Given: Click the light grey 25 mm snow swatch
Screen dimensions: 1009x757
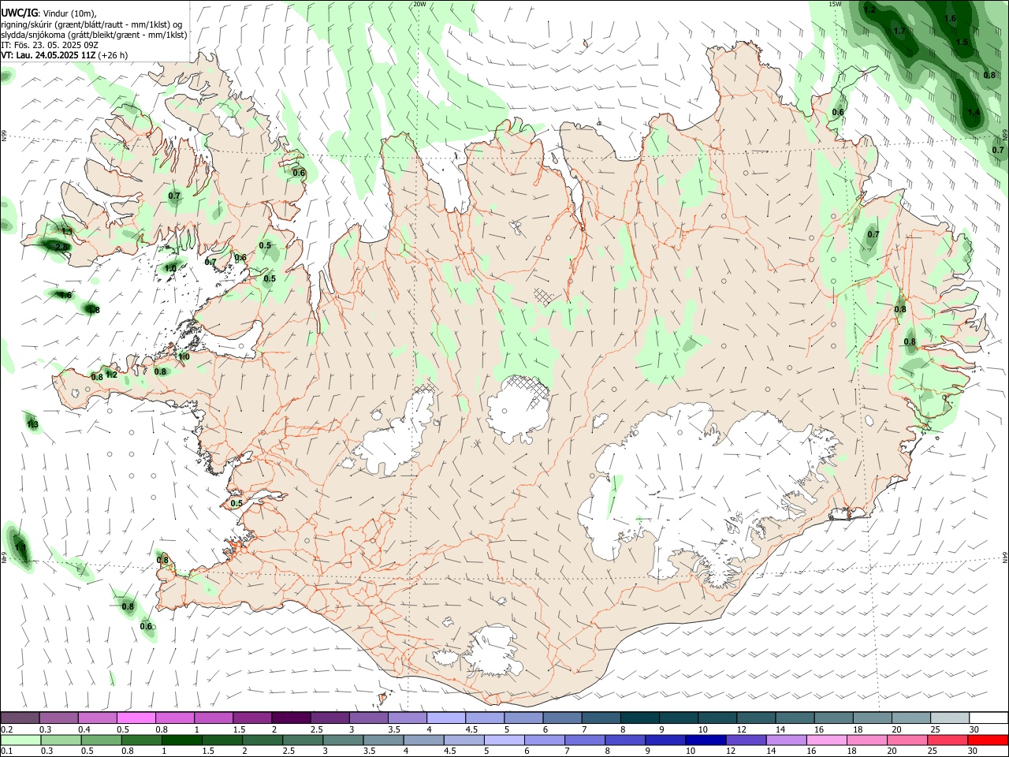Looking at the screenshot, I should coord(950,718).
